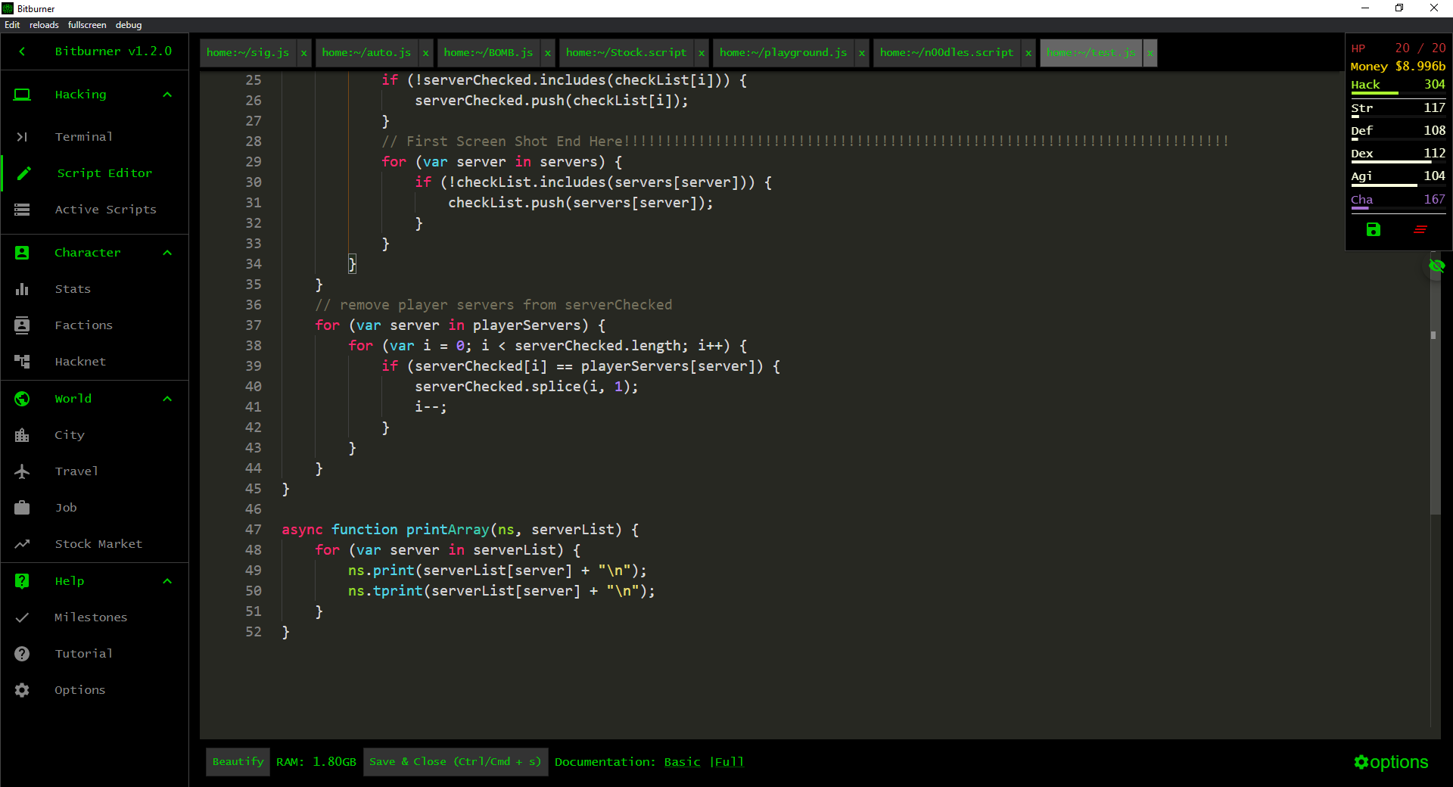Close the test.js tab
The height and width of the screenshot is (787, 1453).
[1150, 53]
